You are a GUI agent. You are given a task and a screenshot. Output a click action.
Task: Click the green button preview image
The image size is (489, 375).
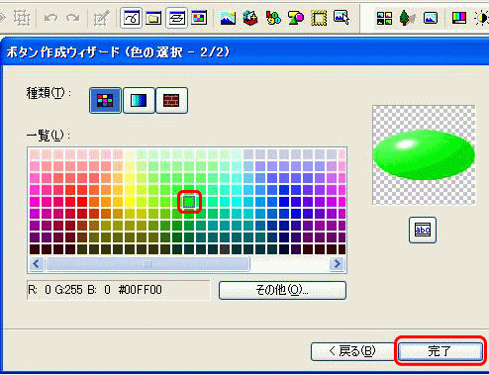pyautogui.click(x=424, y=155)
